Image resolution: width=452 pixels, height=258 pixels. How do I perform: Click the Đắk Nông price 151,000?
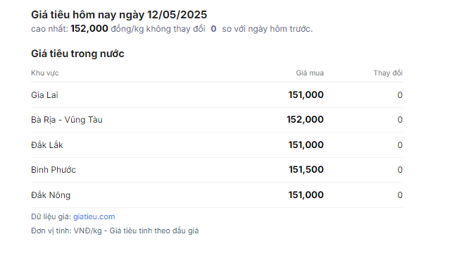coord(306,195)
